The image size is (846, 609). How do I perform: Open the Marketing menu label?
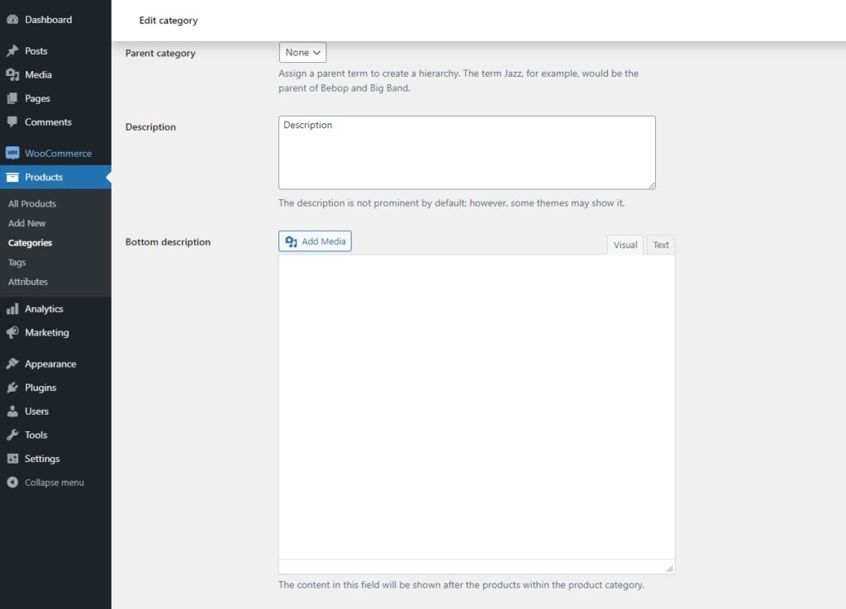(47, 332)
